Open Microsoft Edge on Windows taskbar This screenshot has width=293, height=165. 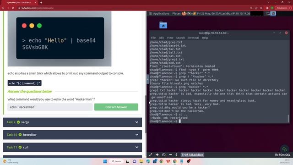(148, 161)
